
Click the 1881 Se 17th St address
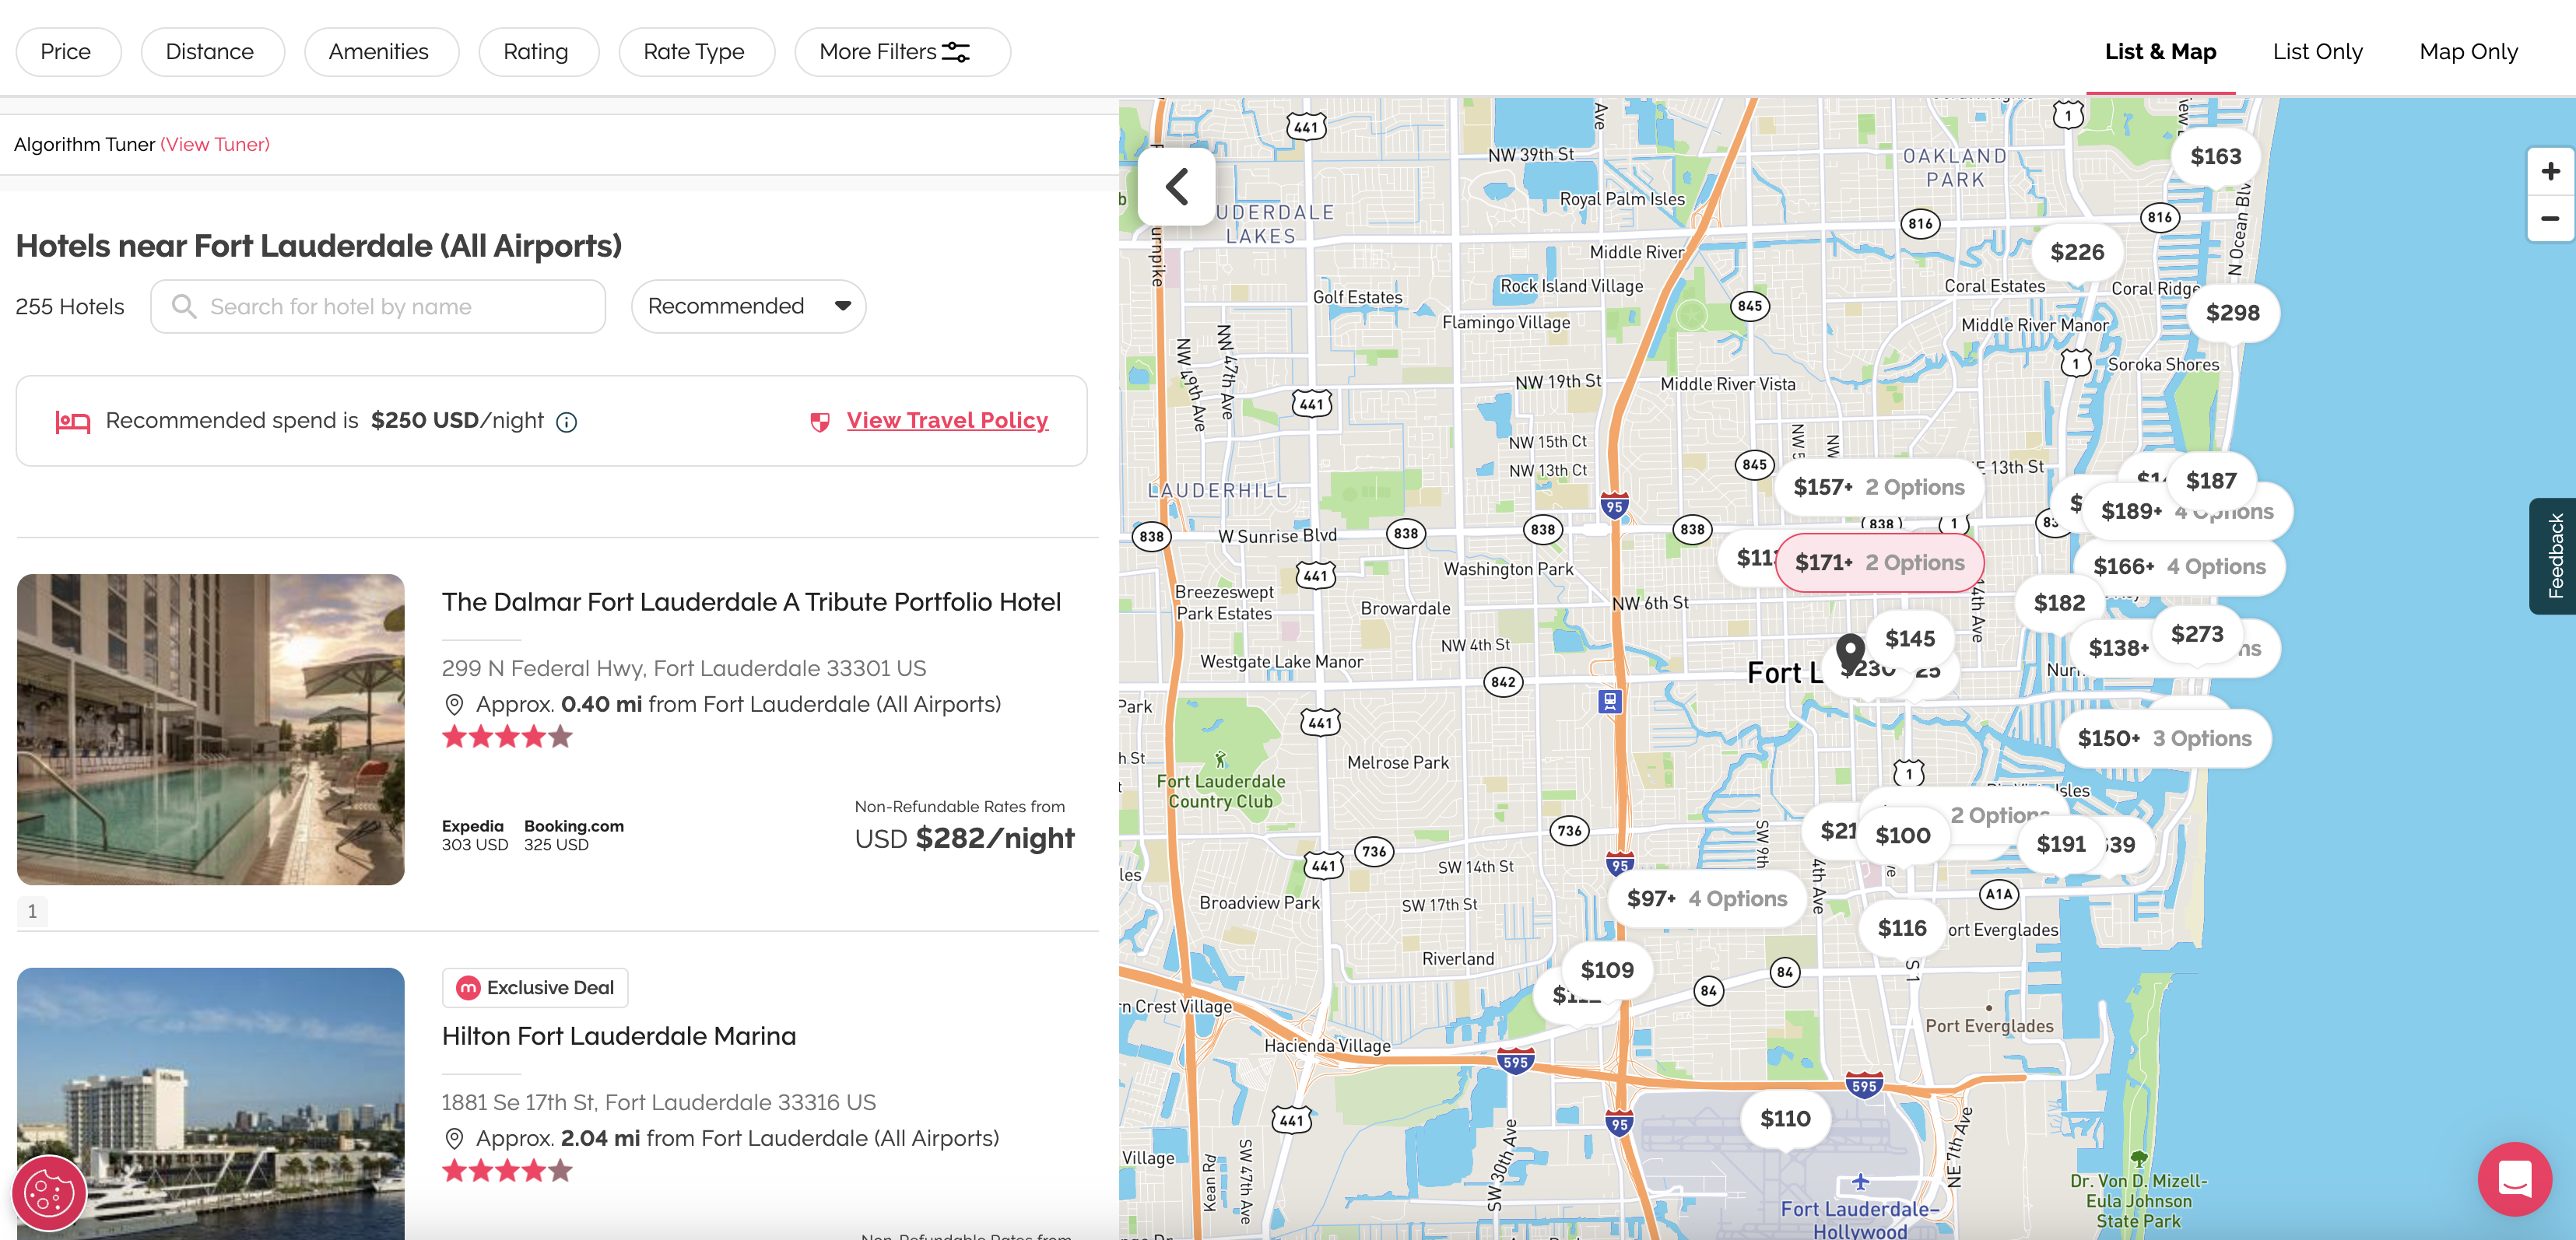coord(659,1102)
